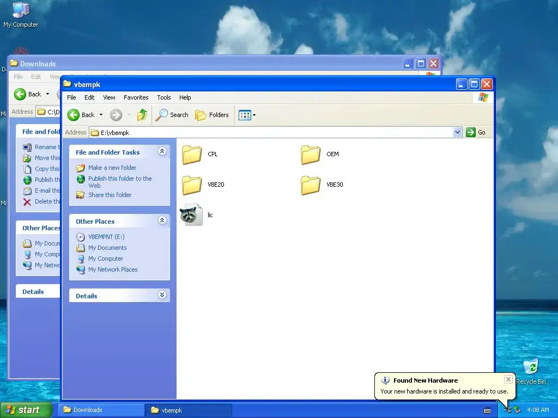The image size is (558, 418).
Task: Click the green Back arrow in vbempk window
Action: pos(74,115)
